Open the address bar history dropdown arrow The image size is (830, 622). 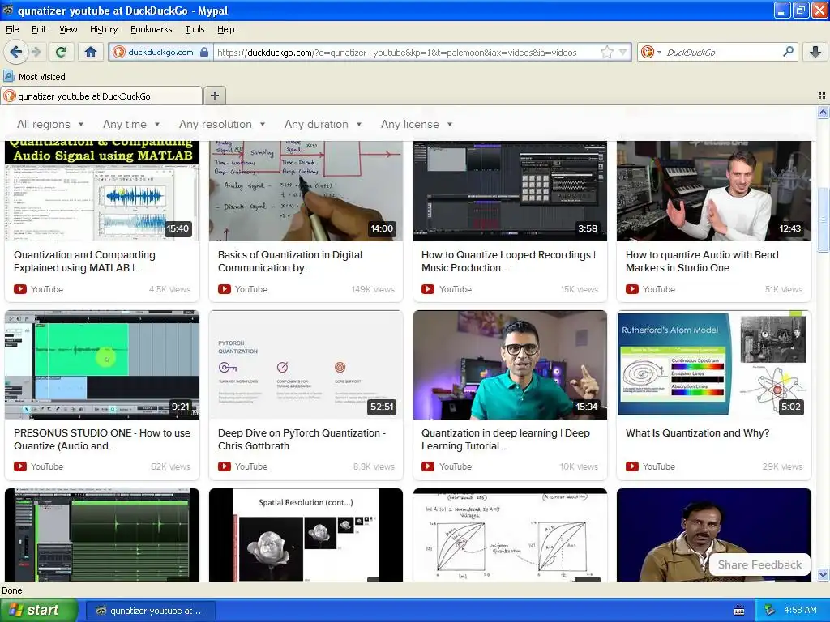pyautogui.click(x=623, y=52)
